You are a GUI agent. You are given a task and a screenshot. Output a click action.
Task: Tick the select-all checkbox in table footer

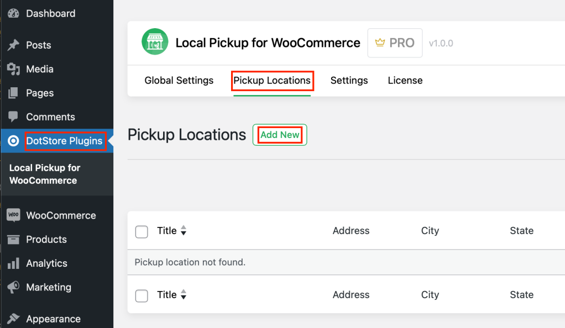click(142, 295)
